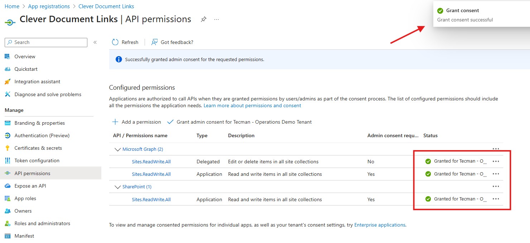This screenshot has width=530, height=243.
Task: Click the Type column header
Action: (202, 136)
